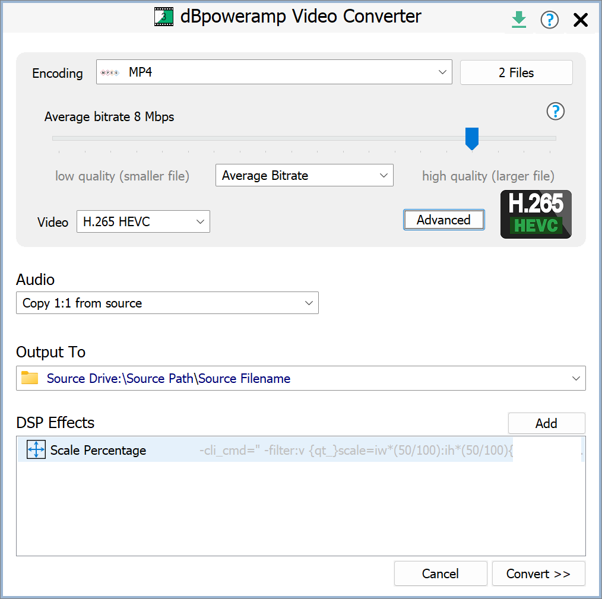This screenshot has height=599, width=602.
Task: Open the Output To path dropdown arrow
Action: pos(575,378)
